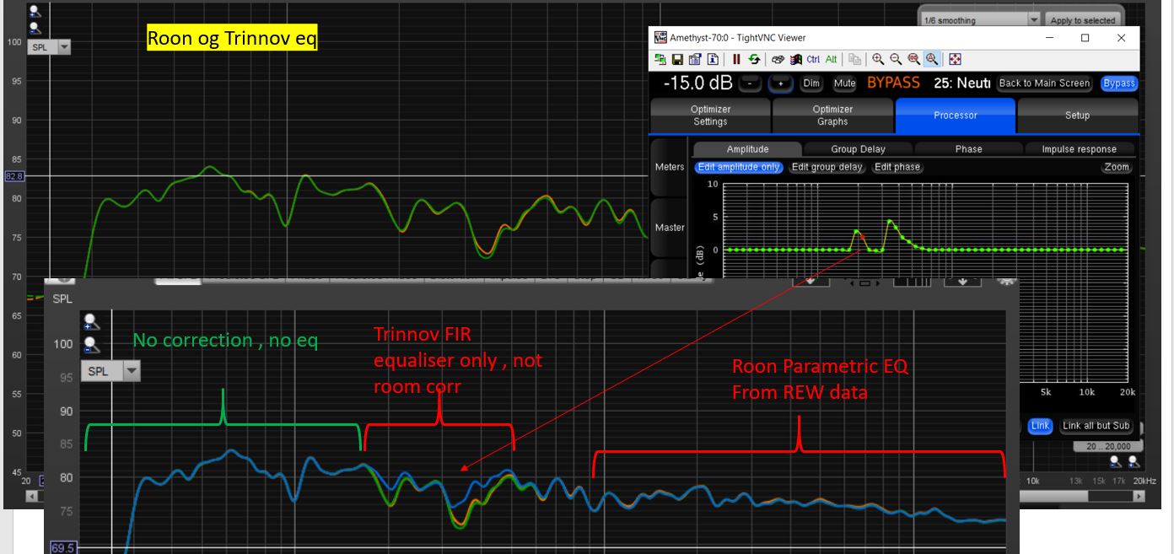Zoom in vertical axis of top graph
1174x554 pixels.
(35, 13)
